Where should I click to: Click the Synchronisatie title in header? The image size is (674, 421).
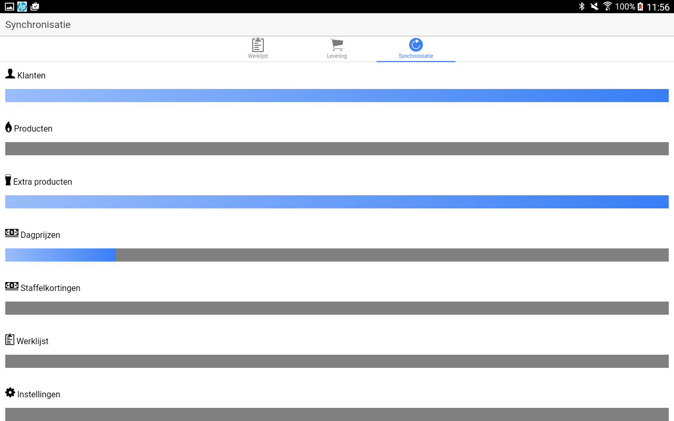pyautogui.click(x=38, y=25)
